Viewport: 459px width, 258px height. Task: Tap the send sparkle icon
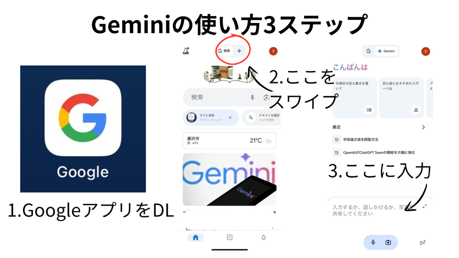coord(423,243)
